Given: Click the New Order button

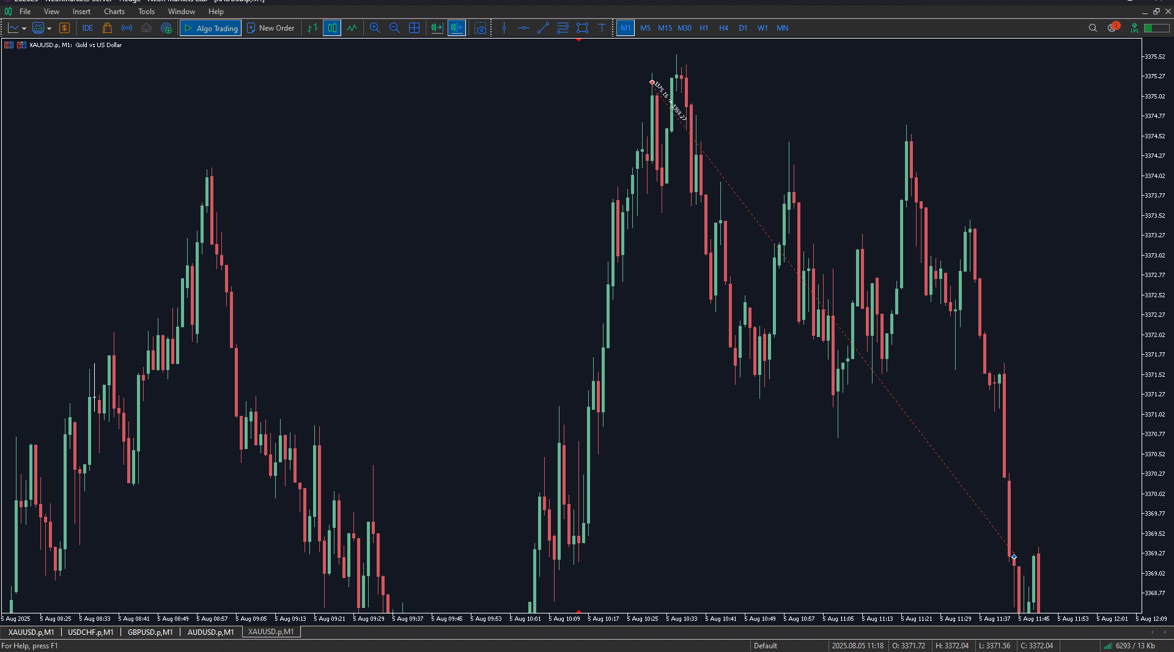Looking at the screenshot, I should 270,28.
